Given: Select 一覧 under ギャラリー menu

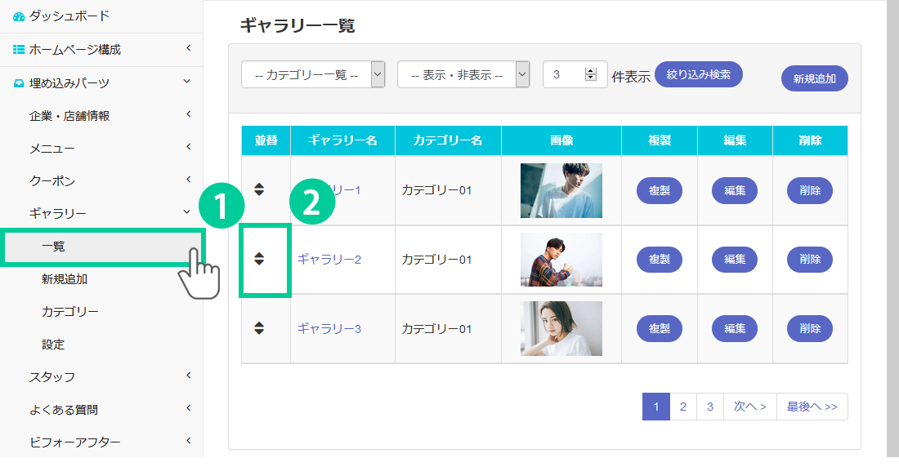Looking at the screenshot, I should [x=54, y=247].
